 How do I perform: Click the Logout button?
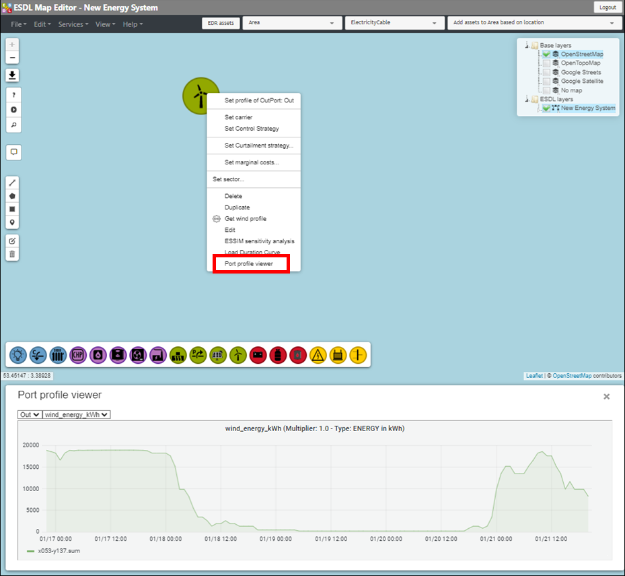click(606, 7)
